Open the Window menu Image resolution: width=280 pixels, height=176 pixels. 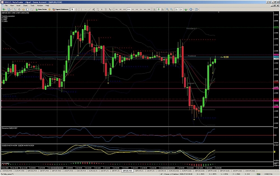(40, 5)
